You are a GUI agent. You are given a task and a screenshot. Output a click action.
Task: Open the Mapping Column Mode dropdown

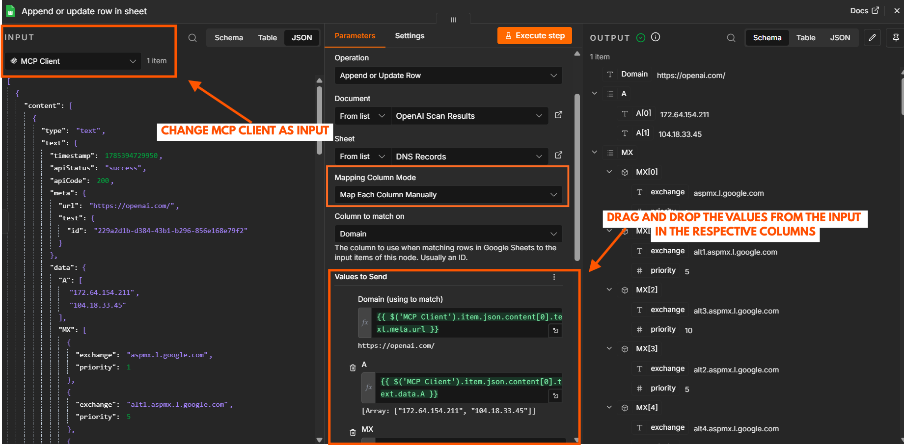tap(448, 195)
